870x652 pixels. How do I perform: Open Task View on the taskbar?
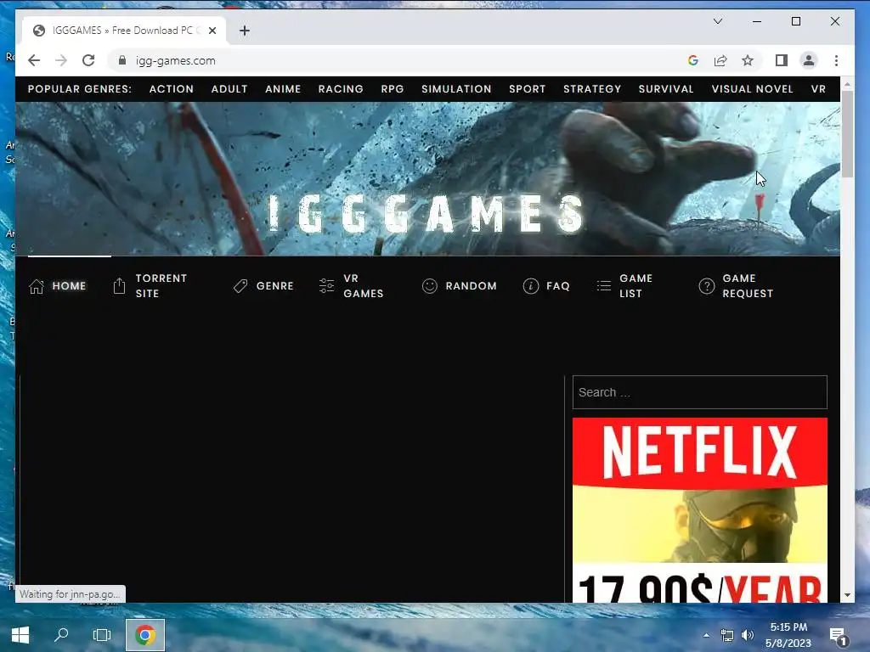102,635
